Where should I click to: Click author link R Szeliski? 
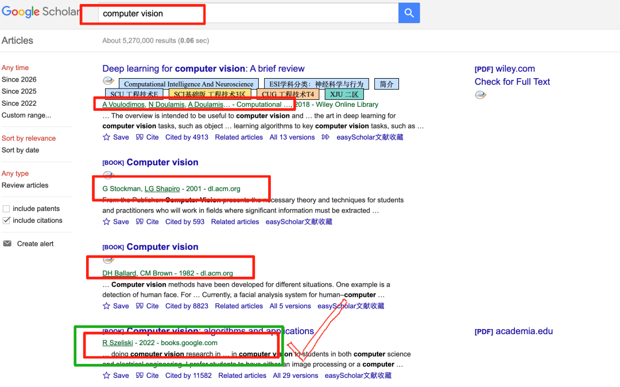(x=118, y=343)
